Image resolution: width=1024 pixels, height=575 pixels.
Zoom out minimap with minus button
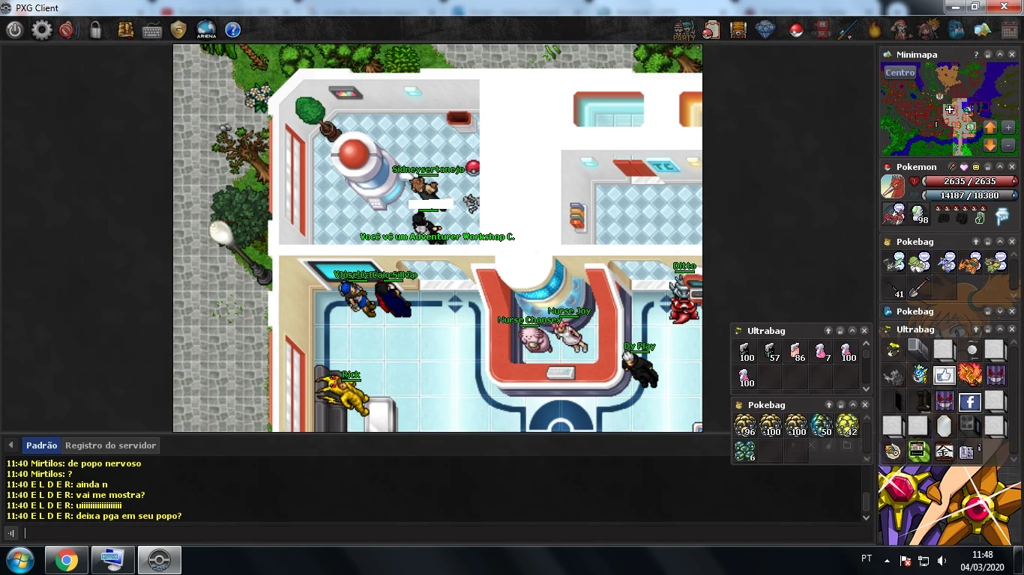coord(1008,145)
